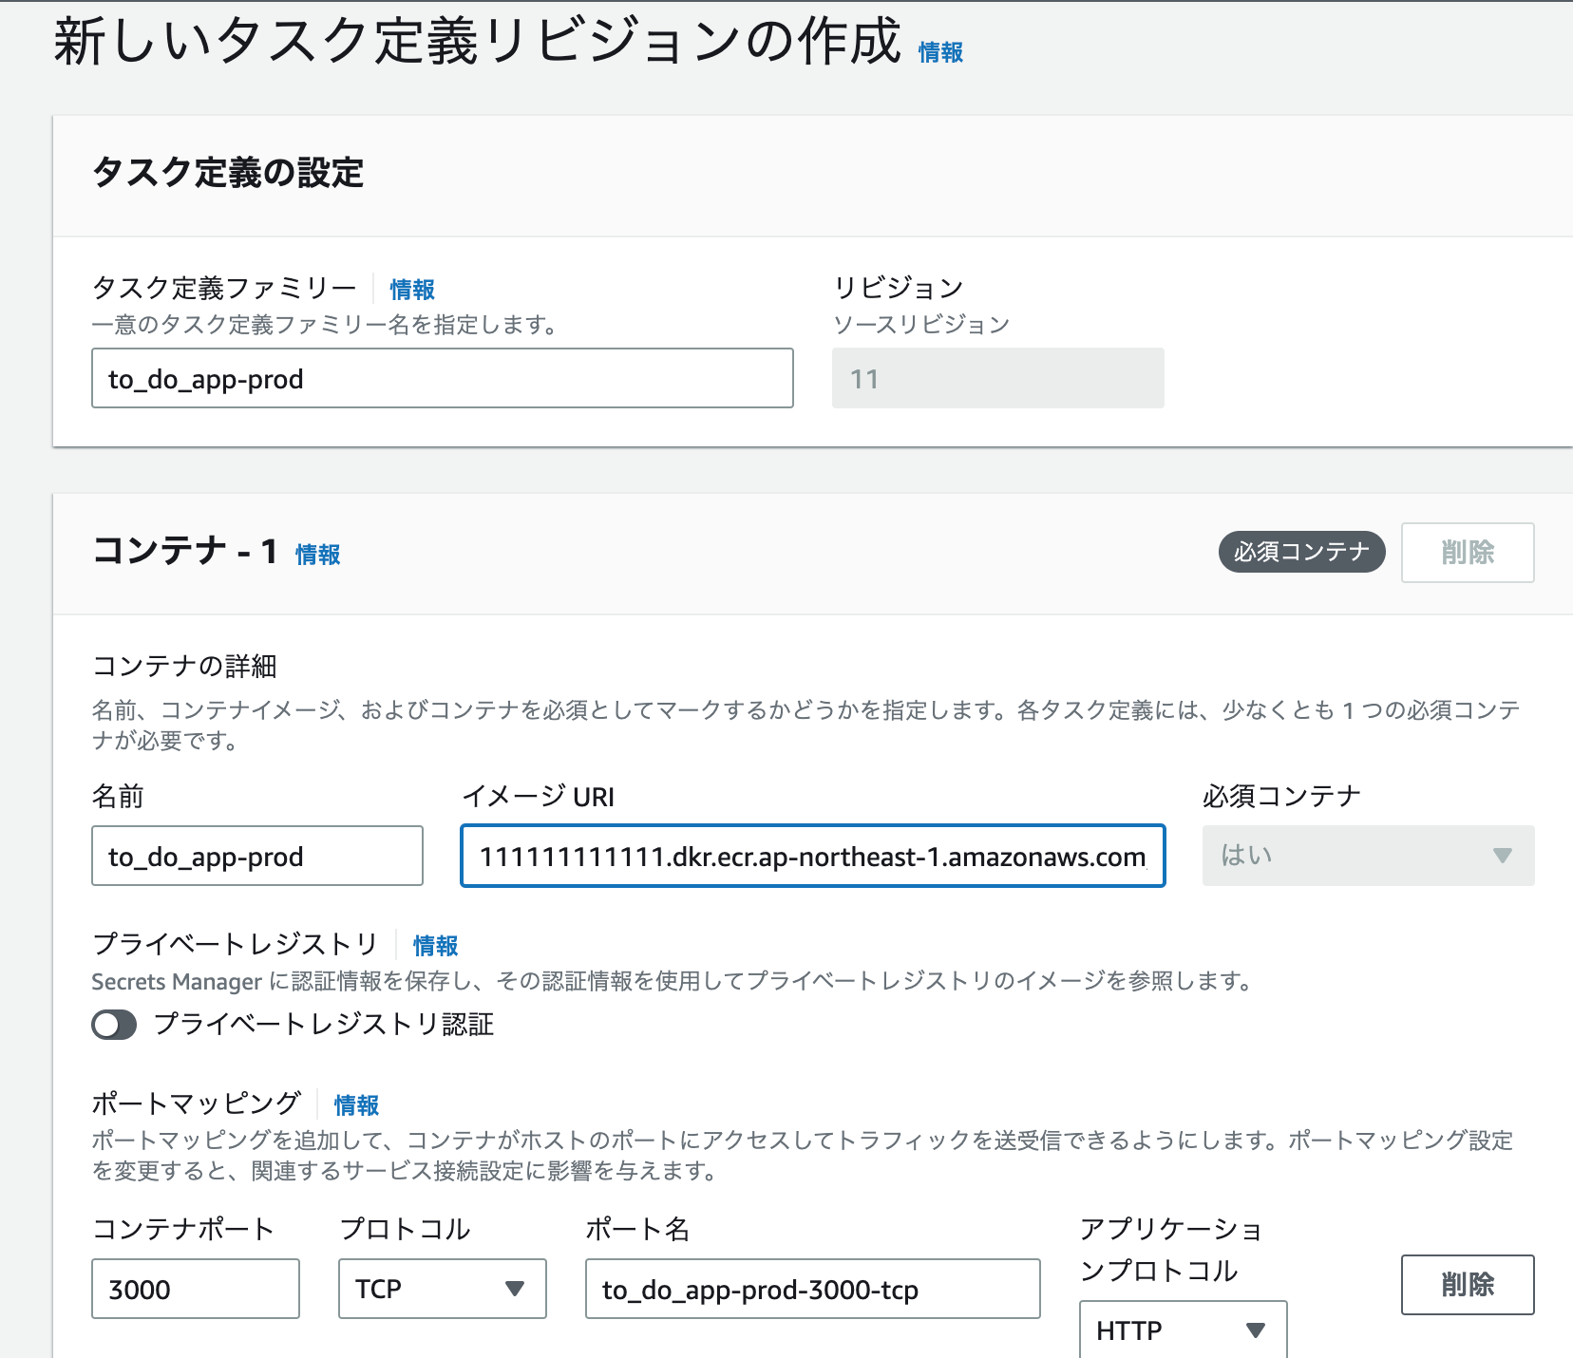Viewport: 1573px width, 1358px height.
Task: Open 情報 beside ポートマッピング
Action: click(x=354, y=1104)
